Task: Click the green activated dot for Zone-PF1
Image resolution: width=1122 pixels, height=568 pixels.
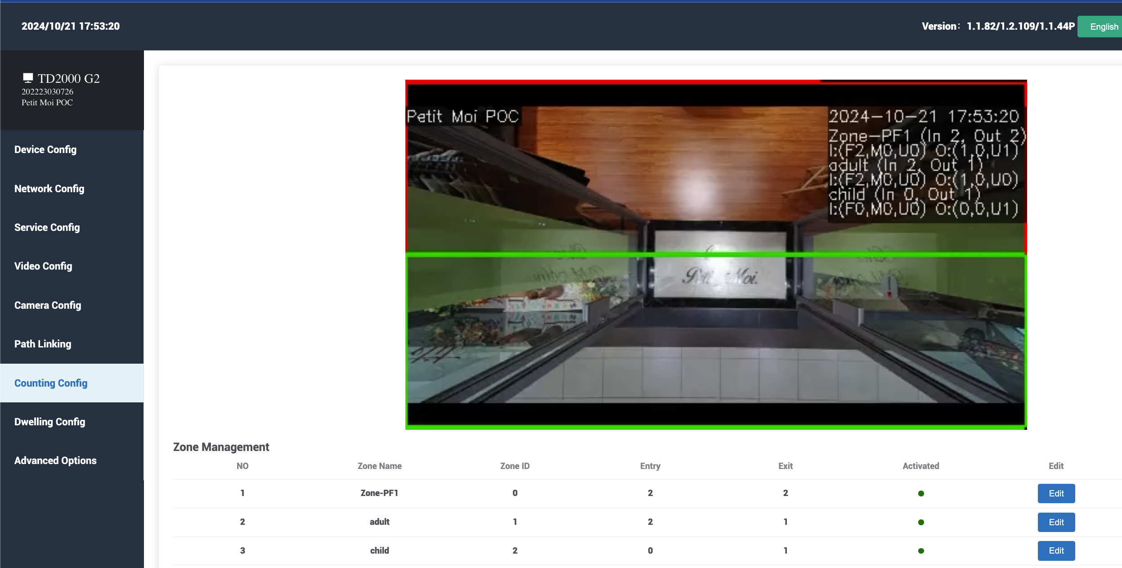Action: point(921,493)
